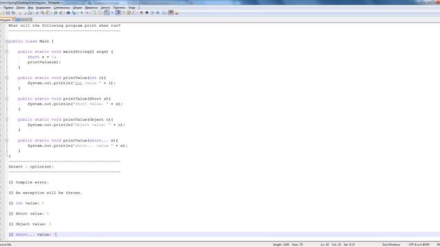This screenshot has height=247, width=440.
Task: Click the Stop Recording macro icon
Action: (x=146, y=13)
